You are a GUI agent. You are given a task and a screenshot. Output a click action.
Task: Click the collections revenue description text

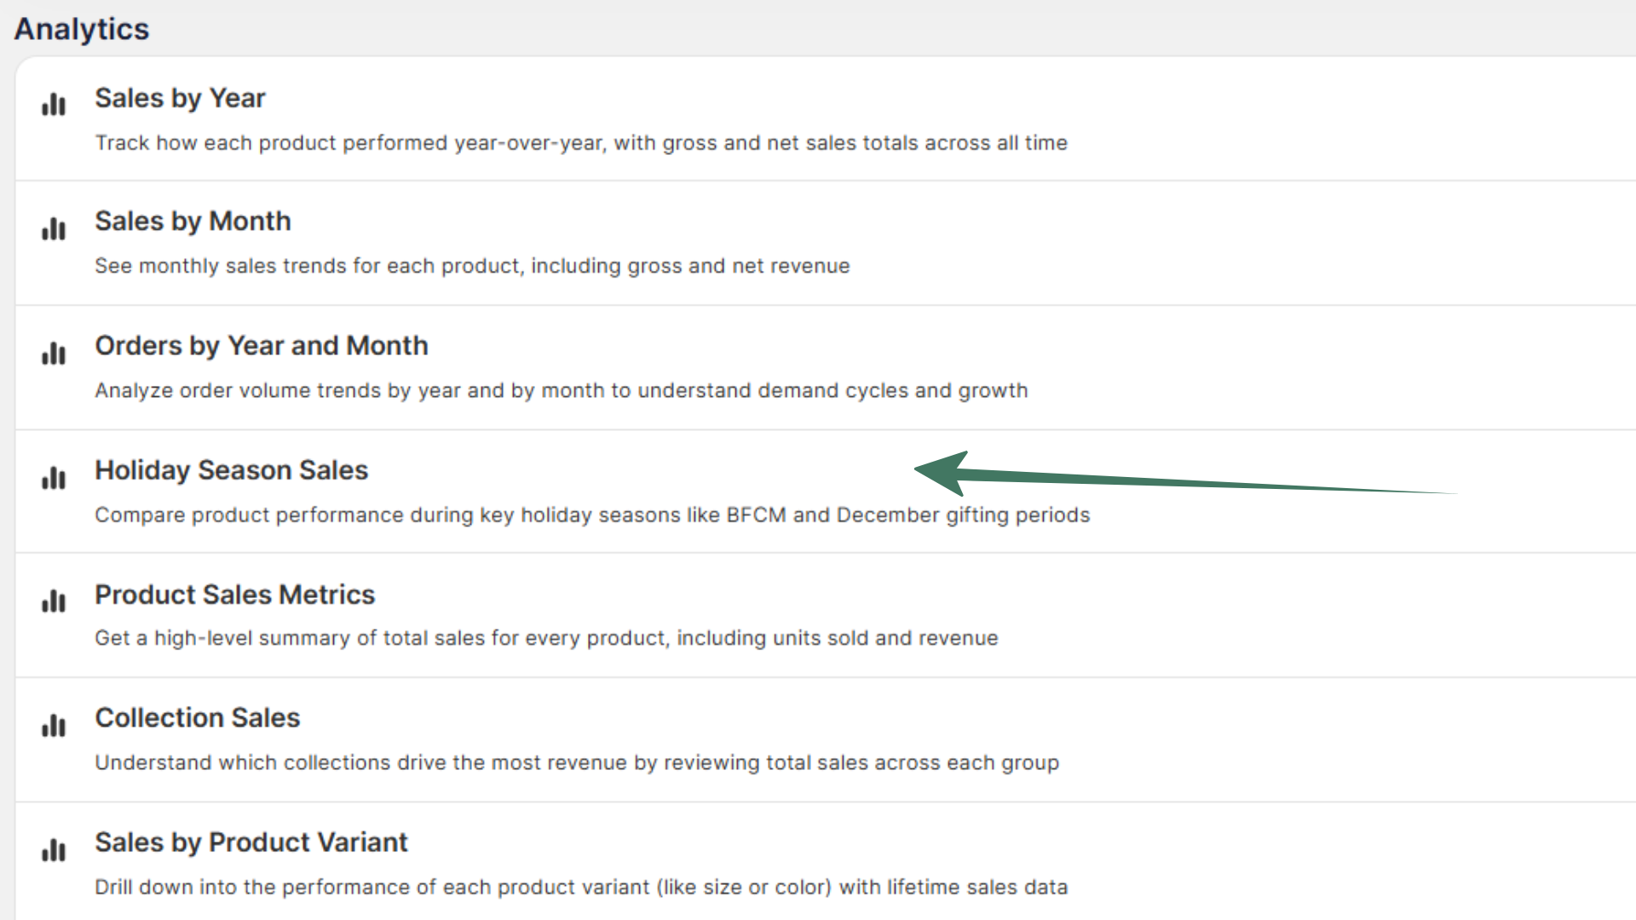(x=577, y=762)
